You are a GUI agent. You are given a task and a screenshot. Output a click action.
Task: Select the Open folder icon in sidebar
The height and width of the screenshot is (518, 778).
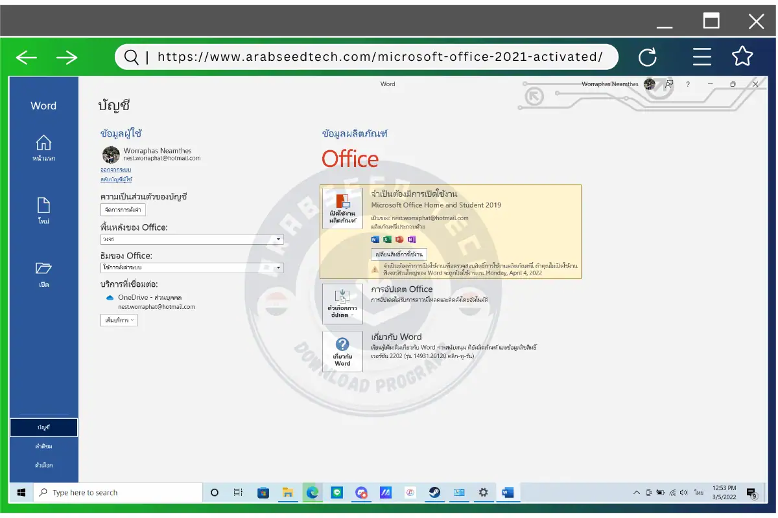coord(43,273)
